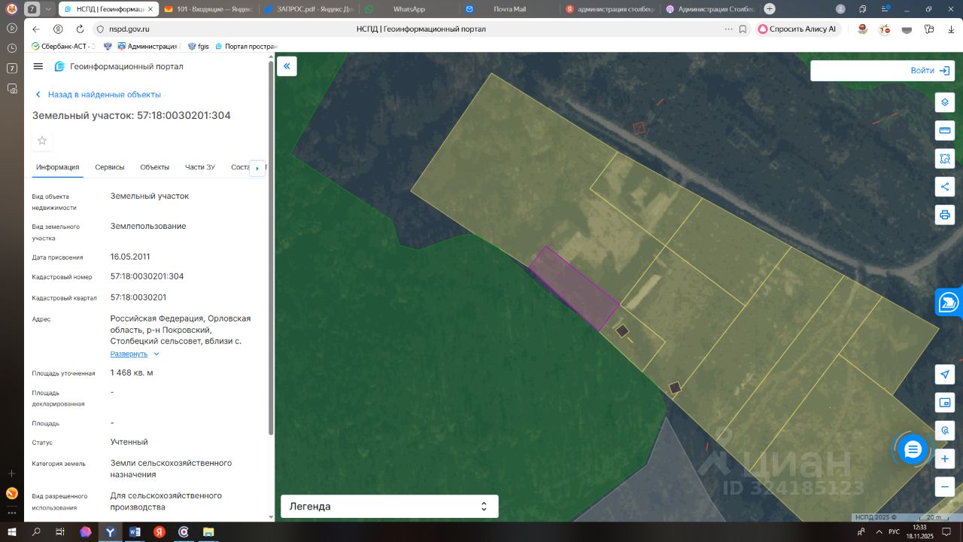This screenshot has height=542, width=963.
Task: Open the Windows Start menu
Action: click(12, 531)
